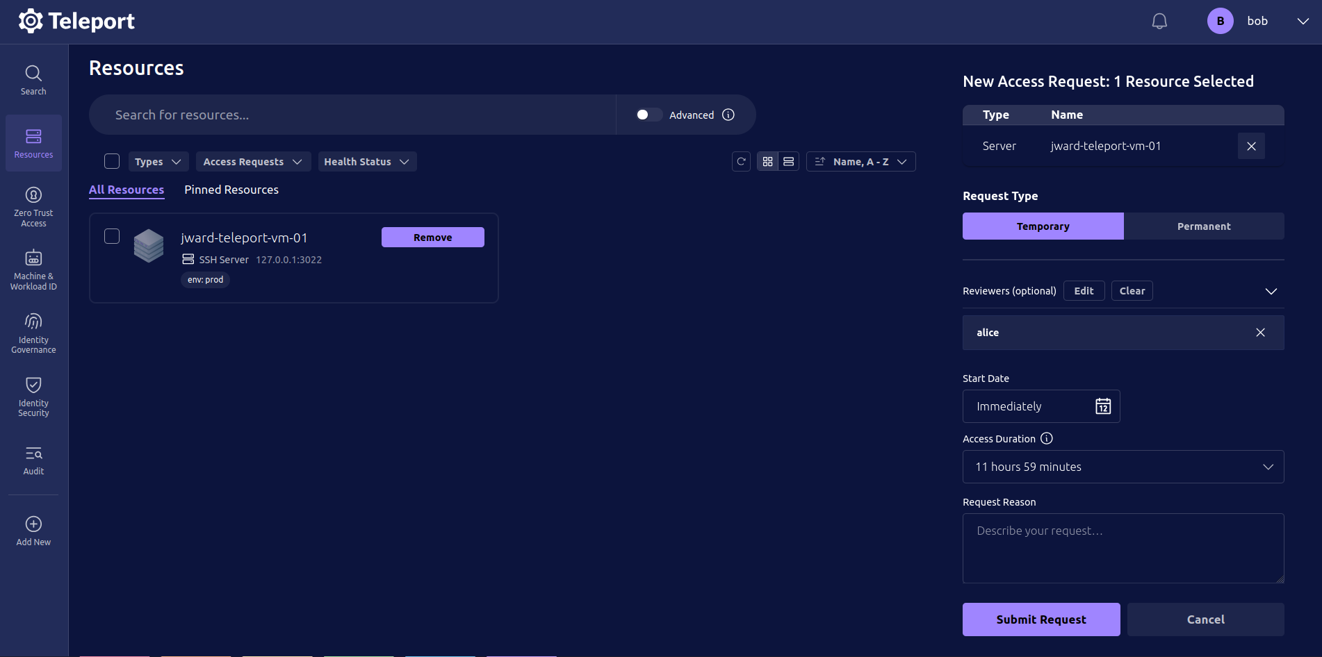Check the select-all resources checkbox

pos(111,160)
